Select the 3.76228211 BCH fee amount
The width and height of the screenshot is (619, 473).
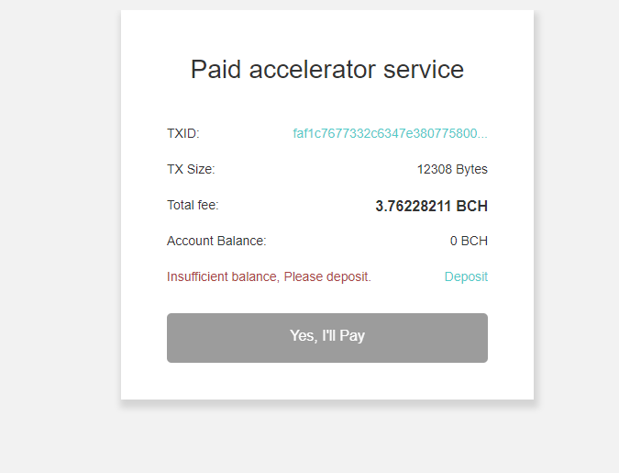432,206
